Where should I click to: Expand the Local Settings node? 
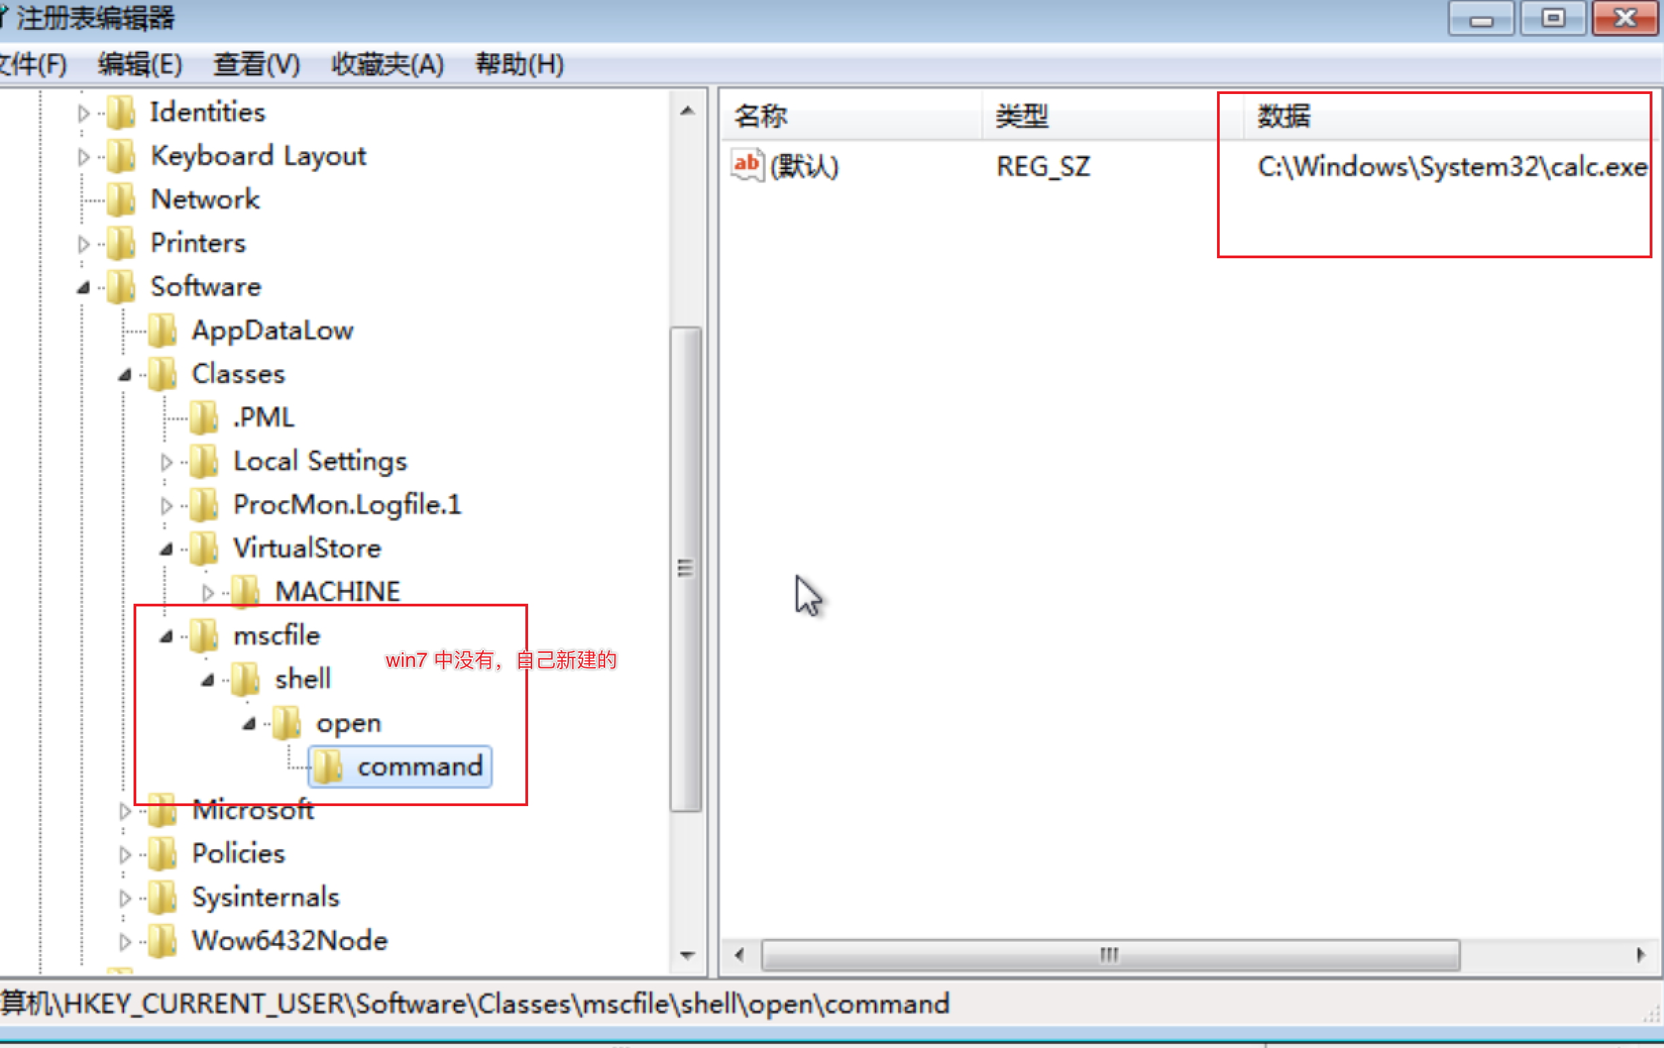click(166, 462)
